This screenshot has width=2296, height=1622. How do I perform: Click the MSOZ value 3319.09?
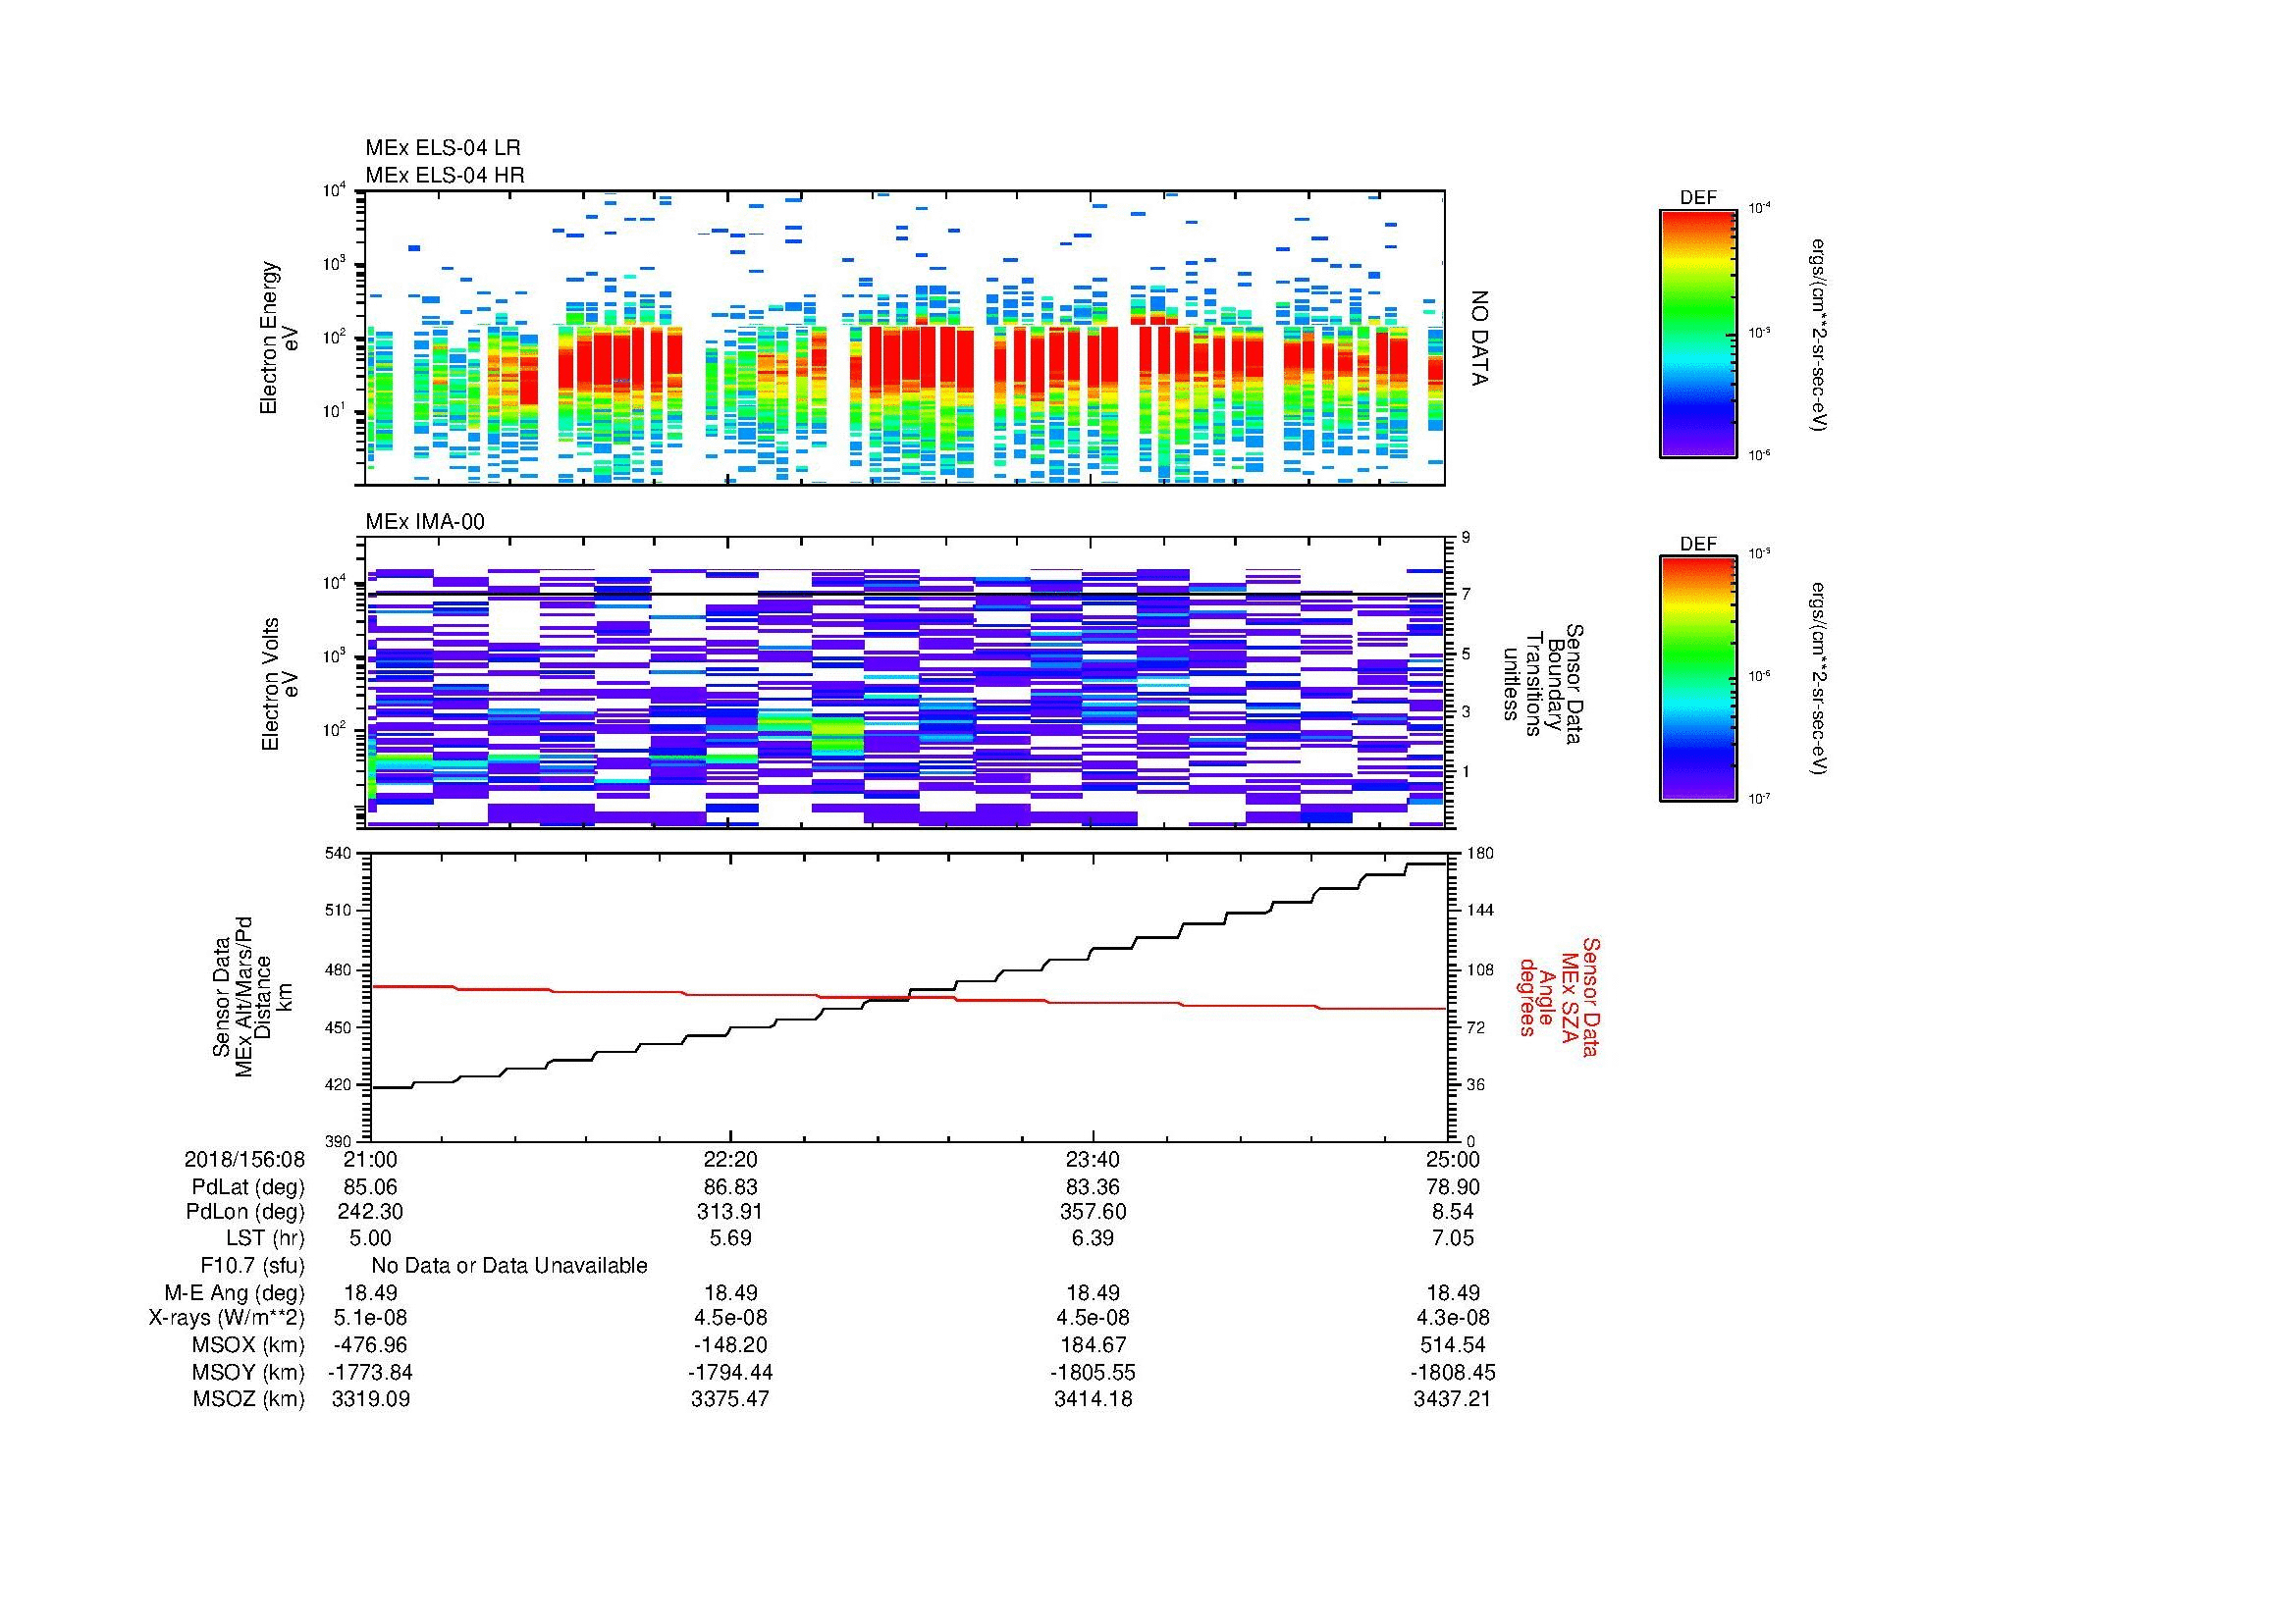click(370, 1399)
